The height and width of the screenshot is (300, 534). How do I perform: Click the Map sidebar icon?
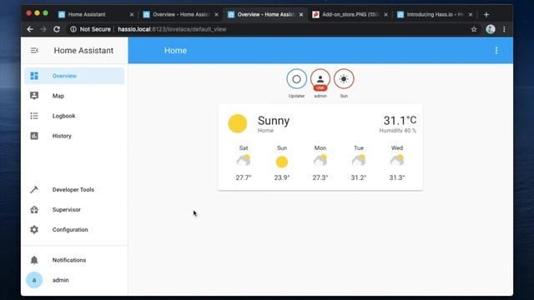(34, 96)
